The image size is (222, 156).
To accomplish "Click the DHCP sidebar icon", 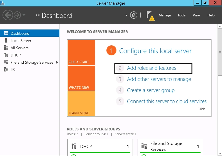I will pyautogui.click(x=6, y=55).
